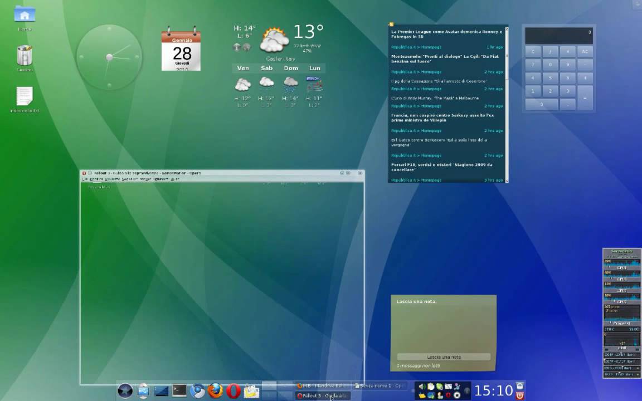Open Premier League come Avatar news headline
This screenshot has height=401, width=642.
pos(446,34)
